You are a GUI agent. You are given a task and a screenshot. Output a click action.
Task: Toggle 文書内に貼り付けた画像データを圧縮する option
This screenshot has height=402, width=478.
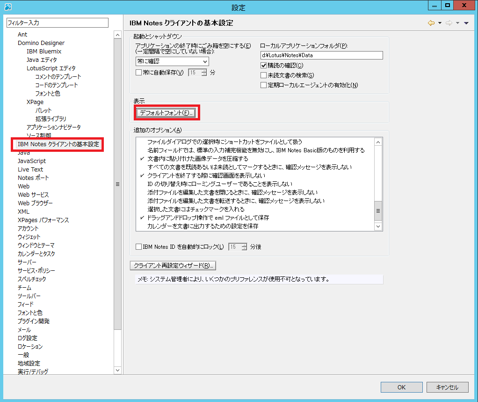click(198, 158)
